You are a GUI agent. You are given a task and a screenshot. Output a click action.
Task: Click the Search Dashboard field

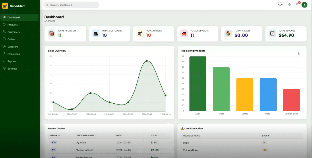(x=71, y=5)
